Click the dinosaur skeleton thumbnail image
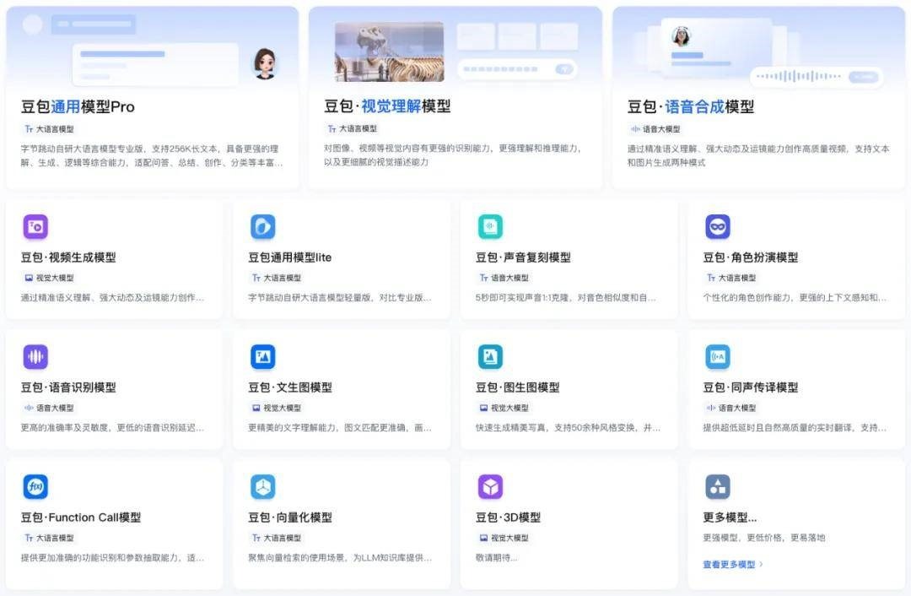 click(389, 51)
